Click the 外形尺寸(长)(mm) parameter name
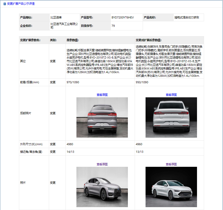 (x=31, y=144)
